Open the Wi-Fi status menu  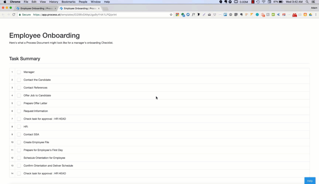[x=264, y=2]
